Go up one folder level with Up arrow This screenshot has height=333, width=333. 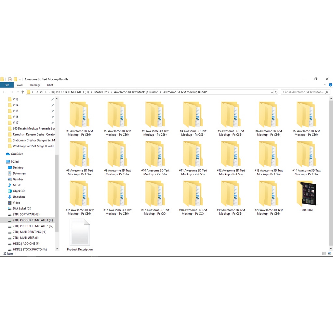tap(22, 92)
